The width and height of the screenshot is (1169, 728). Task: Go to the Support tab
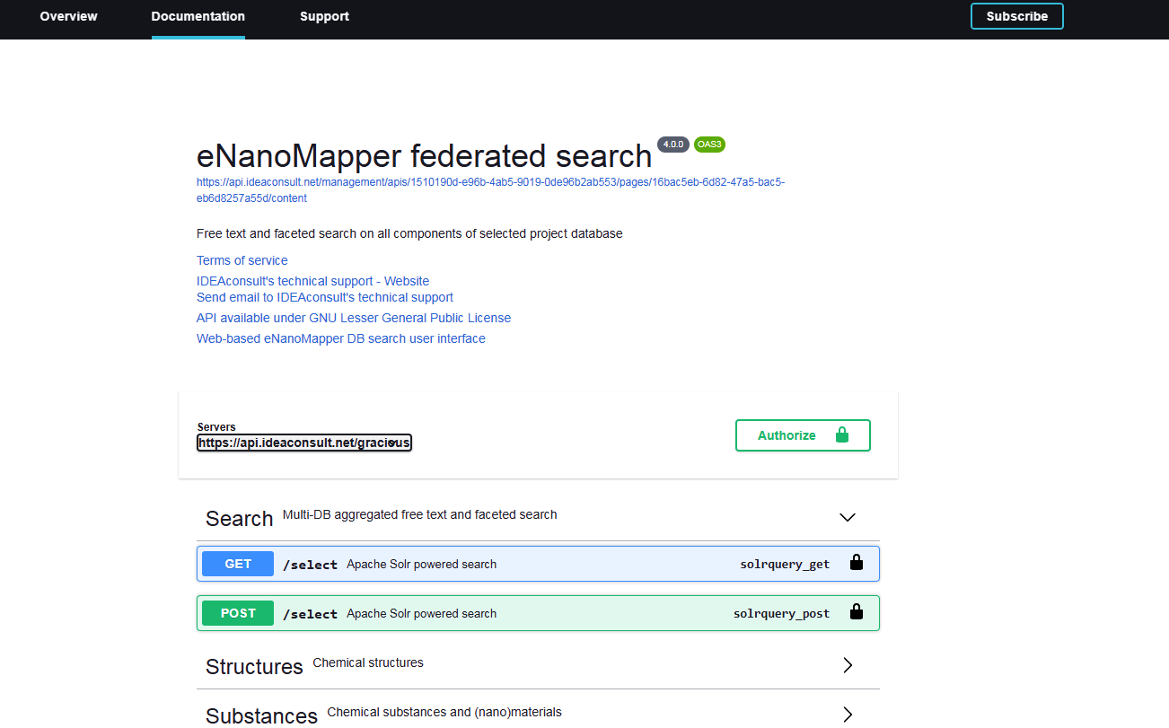point(324,16)
